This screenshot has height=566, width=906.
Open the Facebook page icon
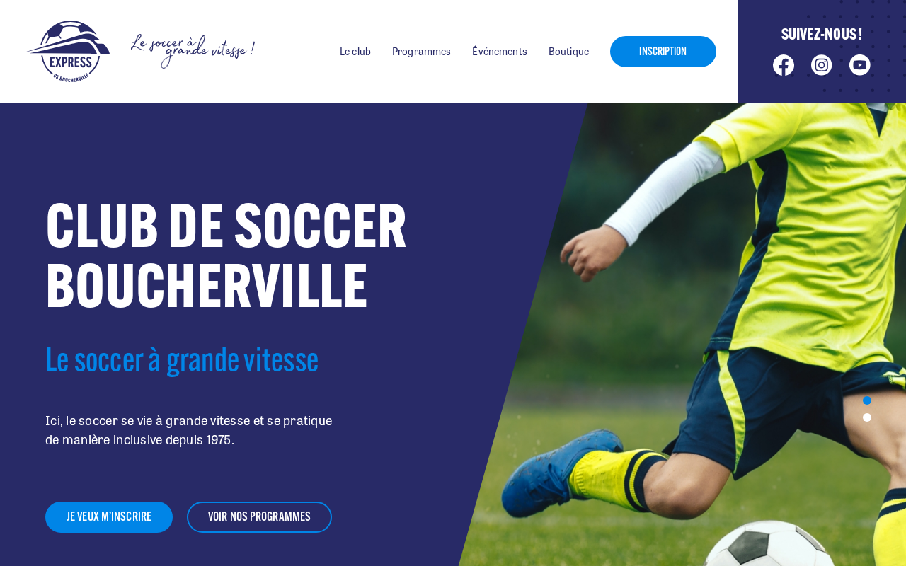784,65
